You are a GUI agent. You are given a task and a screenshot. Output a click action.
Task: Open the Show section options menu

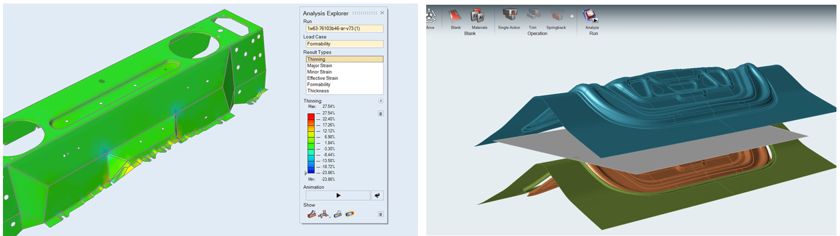coord(380,214)
